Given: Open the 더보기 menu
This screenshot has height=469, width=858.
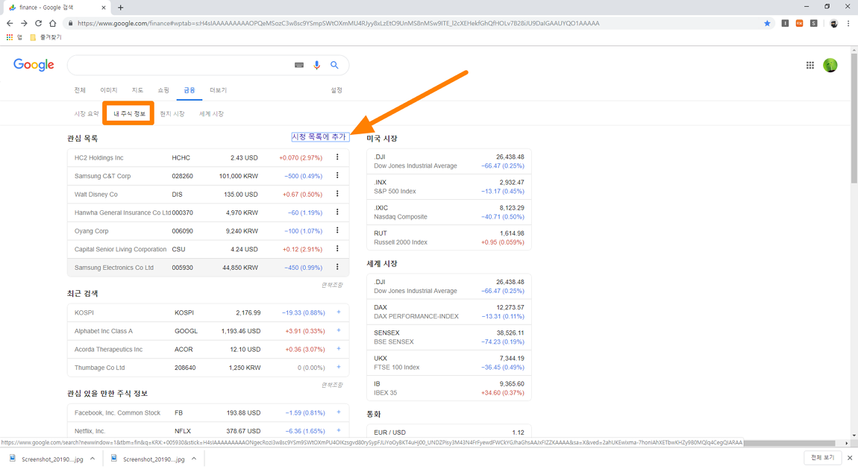Looking at the screenshot, I should pyautogui.click(x=218, y=90).
